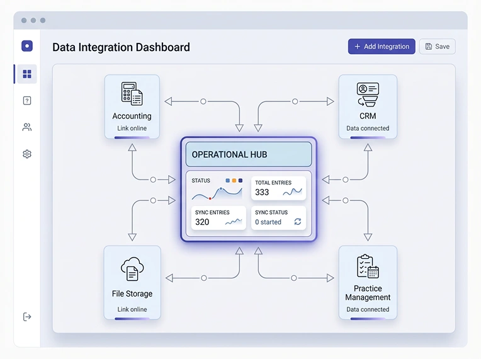The image size is (481, 359).
Task: Select the Practice Management clipboard icon
Action: click(x=368, y=266)
